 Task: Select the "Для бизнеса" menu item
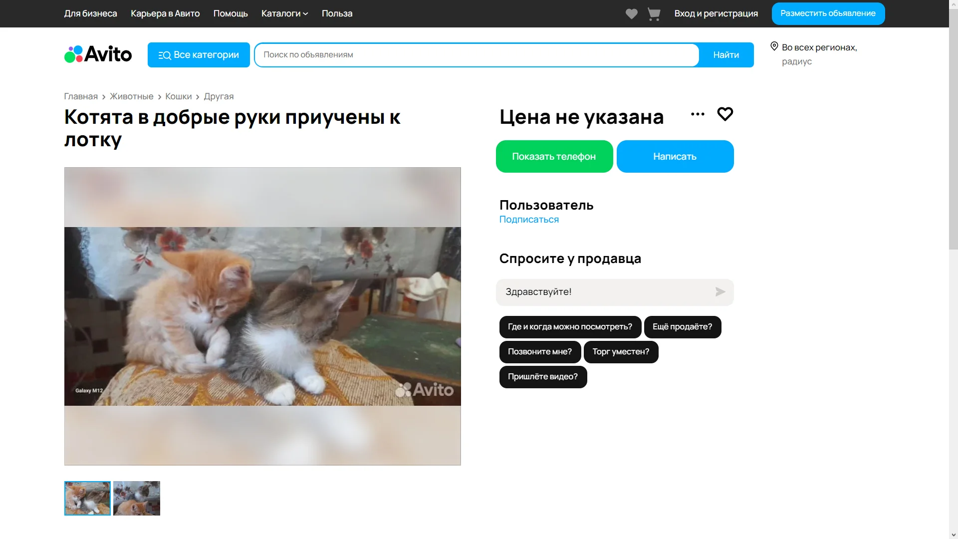pyautogui.click(x=90, y=13)
